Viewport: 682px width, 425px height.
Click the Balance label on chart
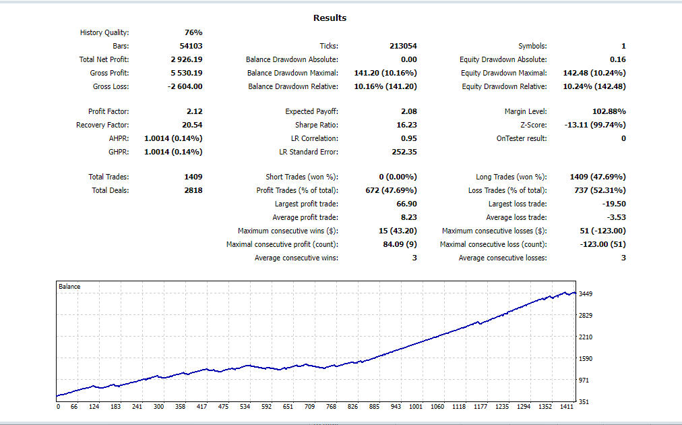69,287
